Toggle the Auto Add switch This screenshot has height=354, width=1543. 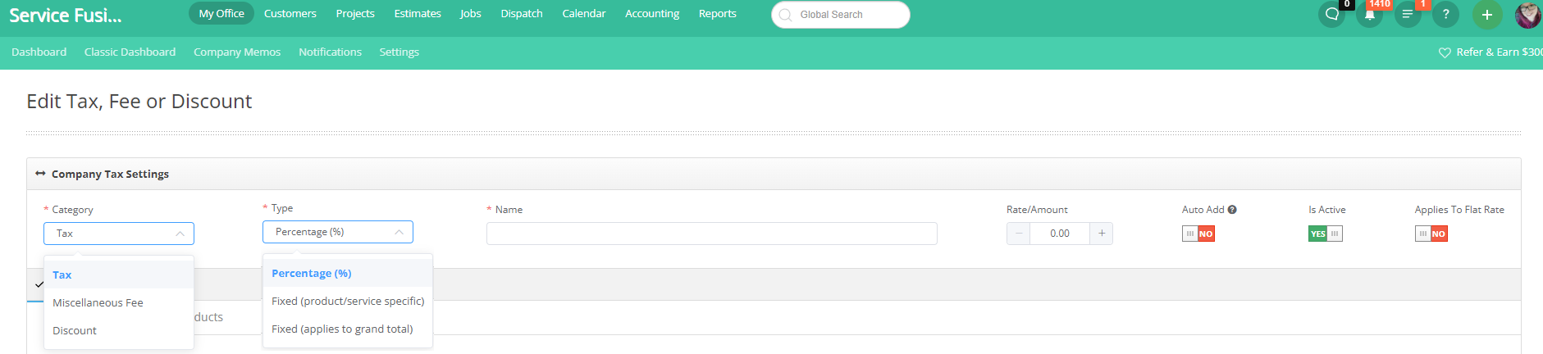pyautogui.click(x=1198, y=234)
